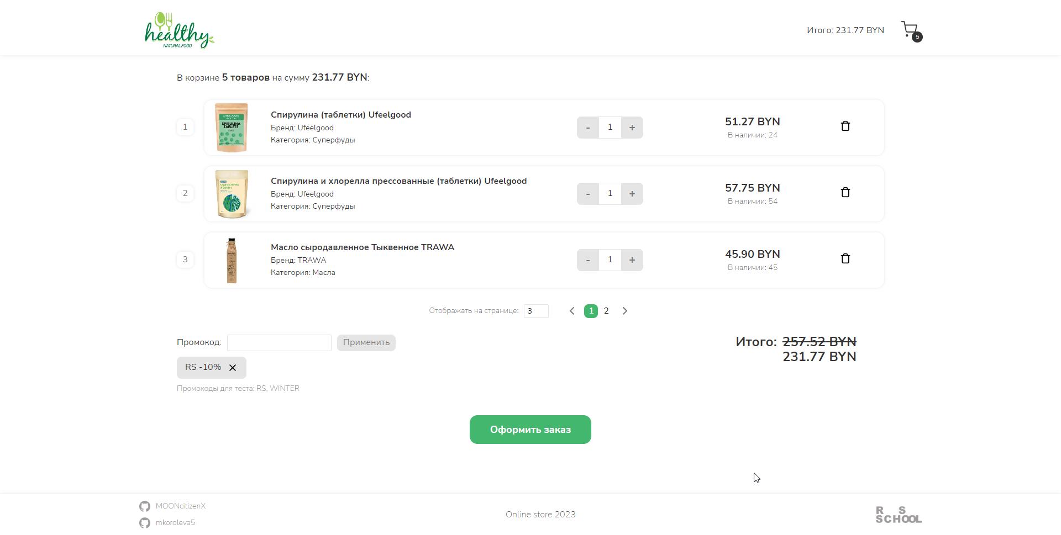This screenshot has width=1061, height=535.
Task: Remove the RS -10% promo code
Action: 233,368
